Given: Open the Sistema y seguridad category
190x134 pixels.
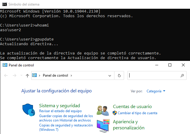Looking at the screenshot, I should coord(59,105).
